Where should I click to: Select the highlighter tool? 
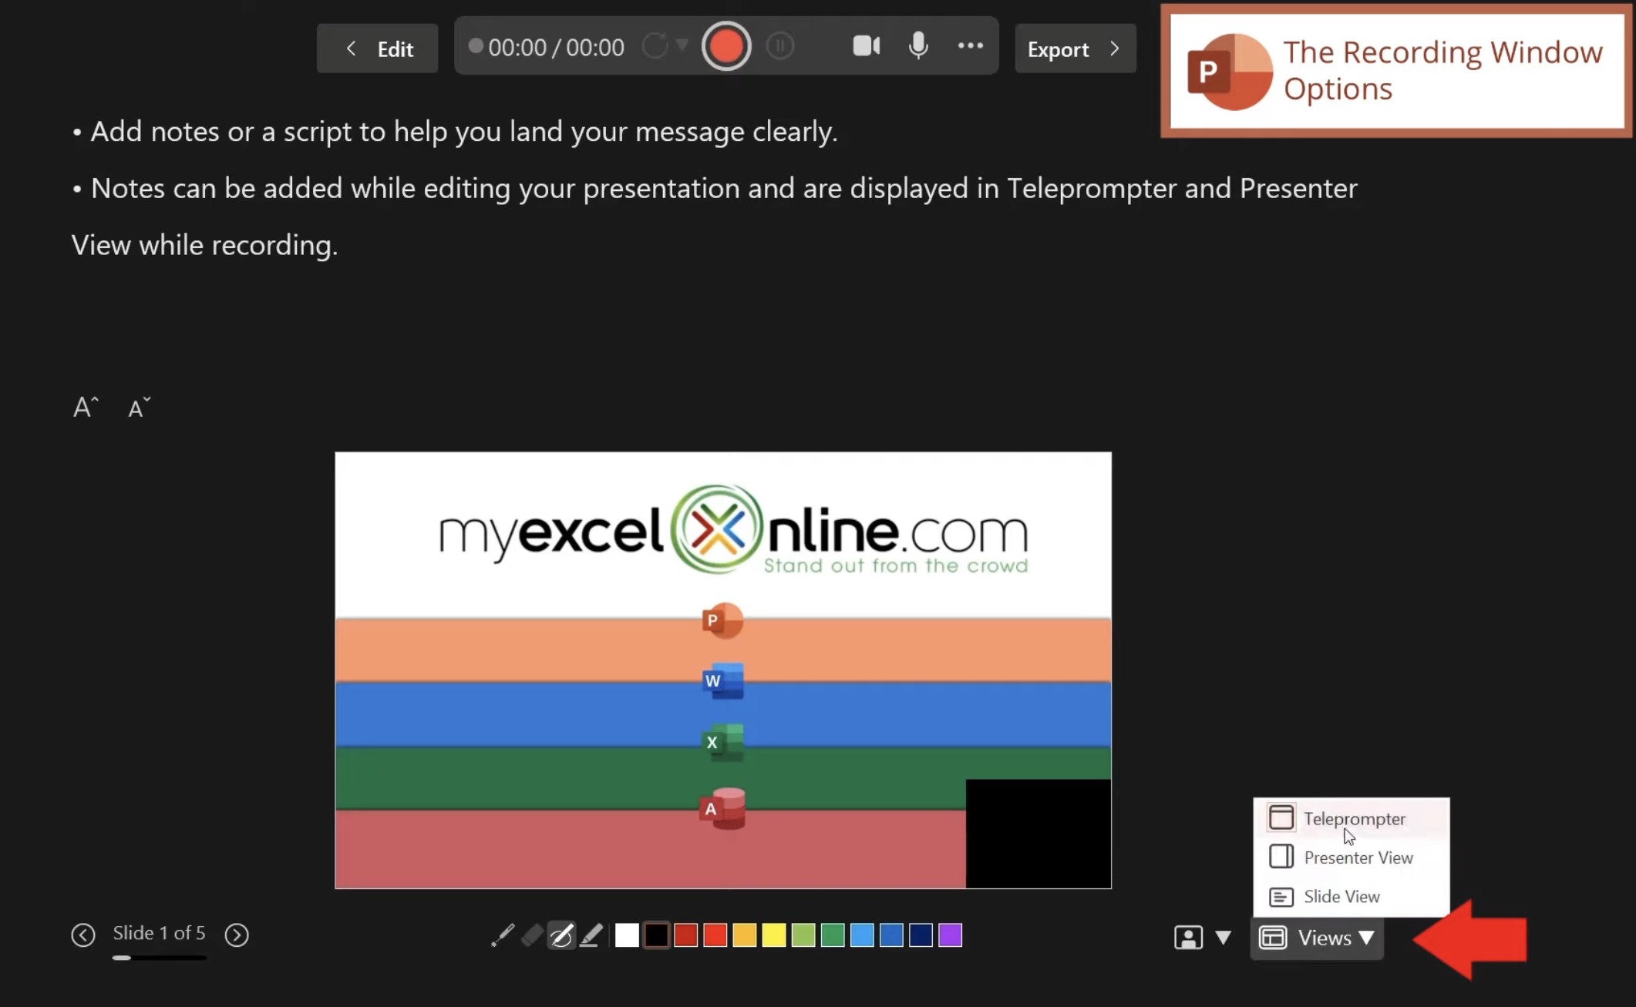pyautogui.click(x=591, y=935)
